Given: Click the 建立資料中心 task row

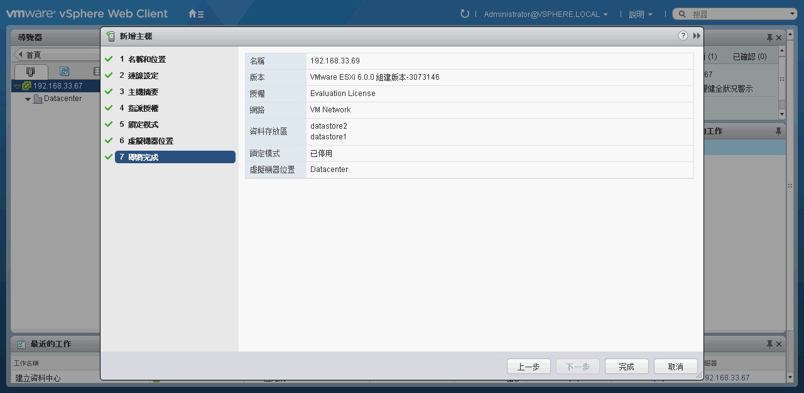Looking at the screenshot, I should pos(38,377).
